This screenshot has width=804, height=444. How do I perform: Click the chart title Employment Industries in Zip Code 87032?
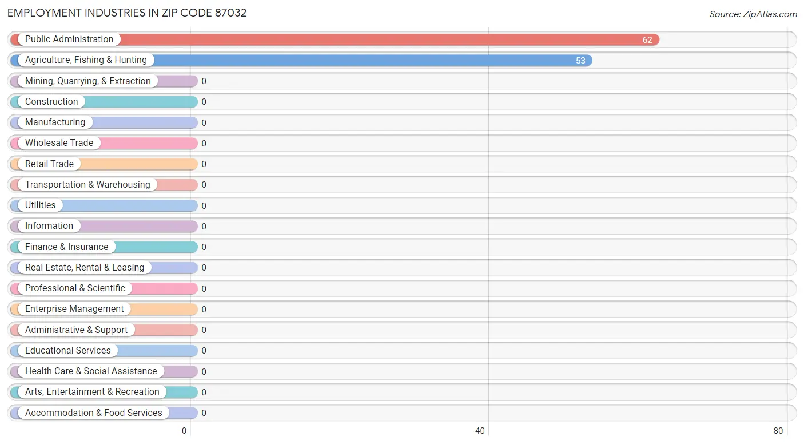(127, 13)
